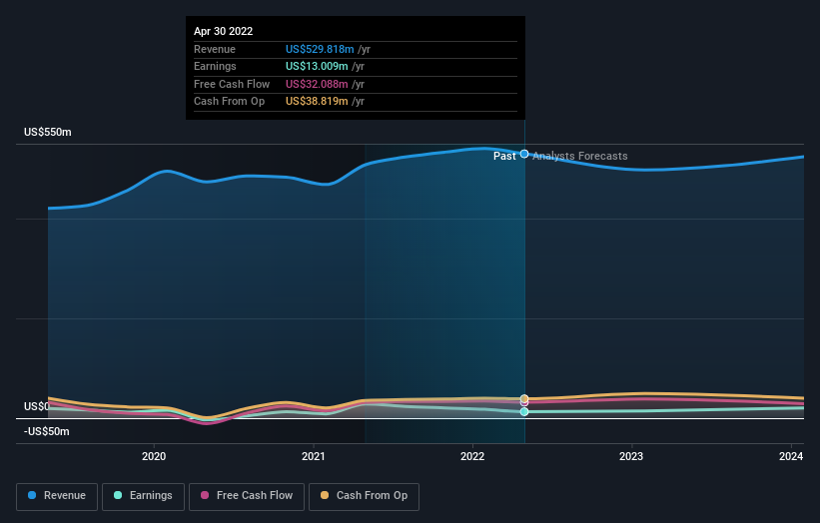Click the 2024 x-axis label
The width and height of the screenshot is (820, 523).
point(791,456)
